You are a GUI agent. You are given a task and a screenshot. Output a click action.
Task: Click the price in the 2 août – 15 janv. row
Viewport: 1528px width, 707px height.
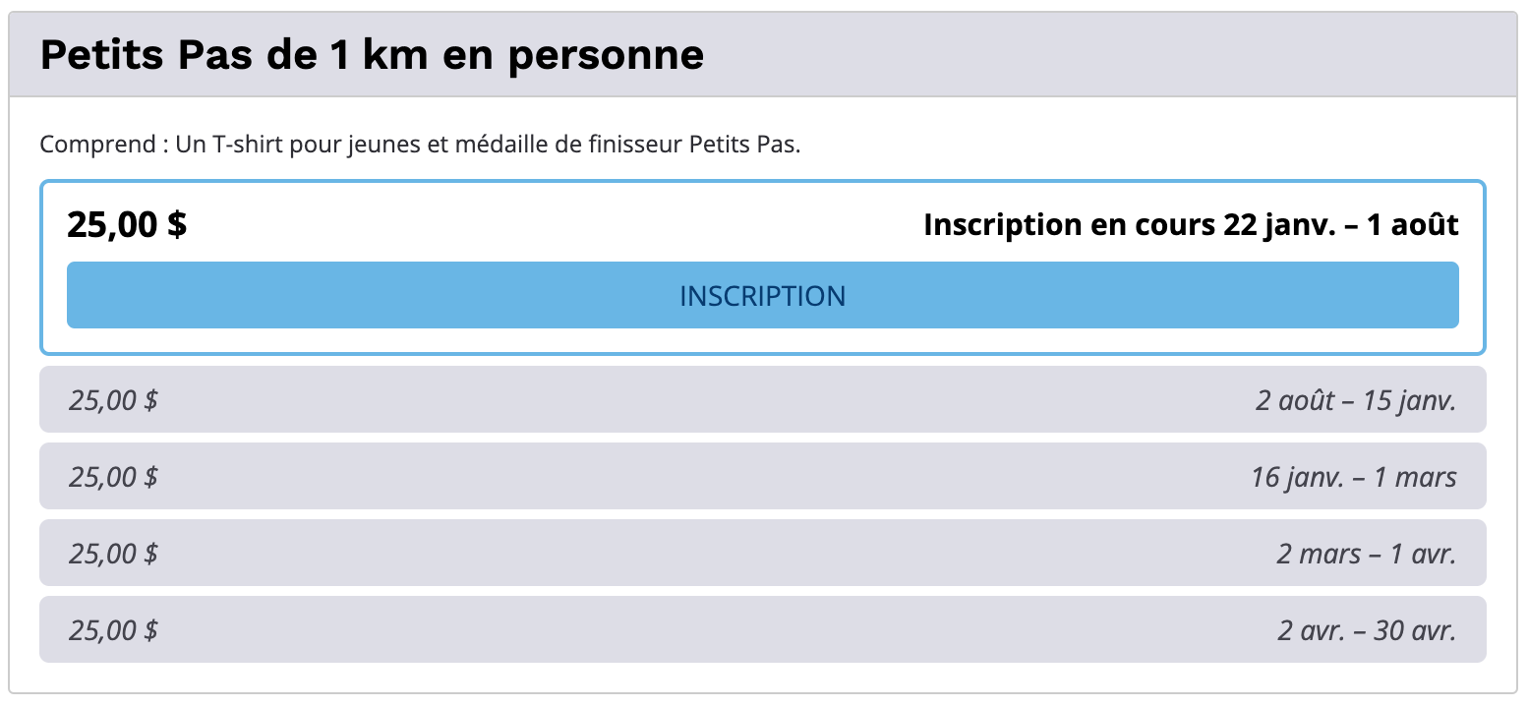[113, 400]
